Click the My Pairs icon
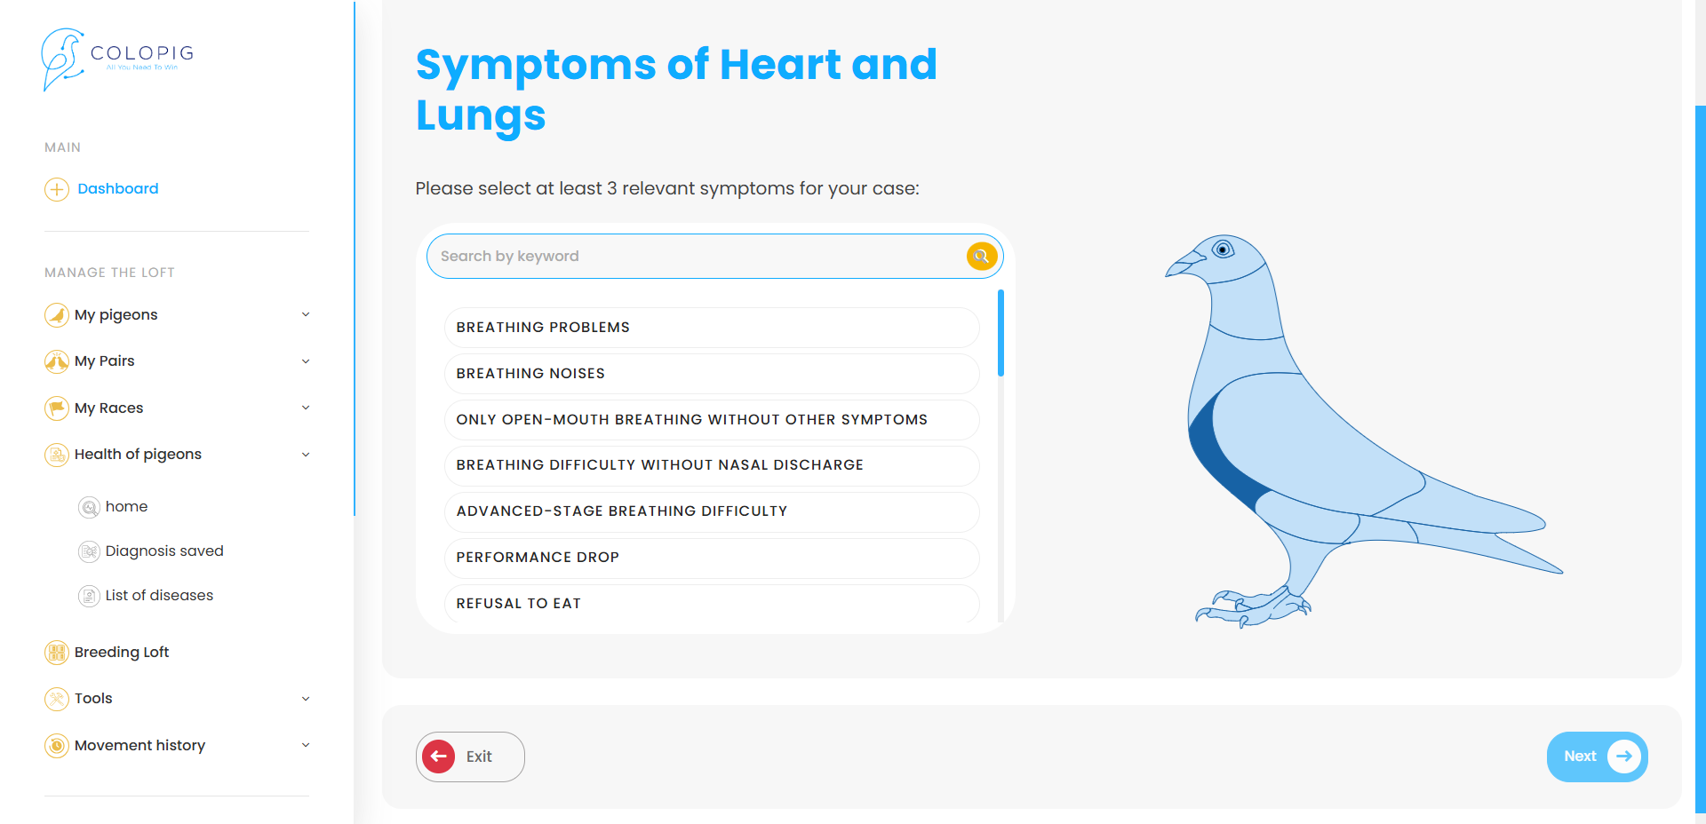This screenshot has width=1706, height=824. coord(57,361)
